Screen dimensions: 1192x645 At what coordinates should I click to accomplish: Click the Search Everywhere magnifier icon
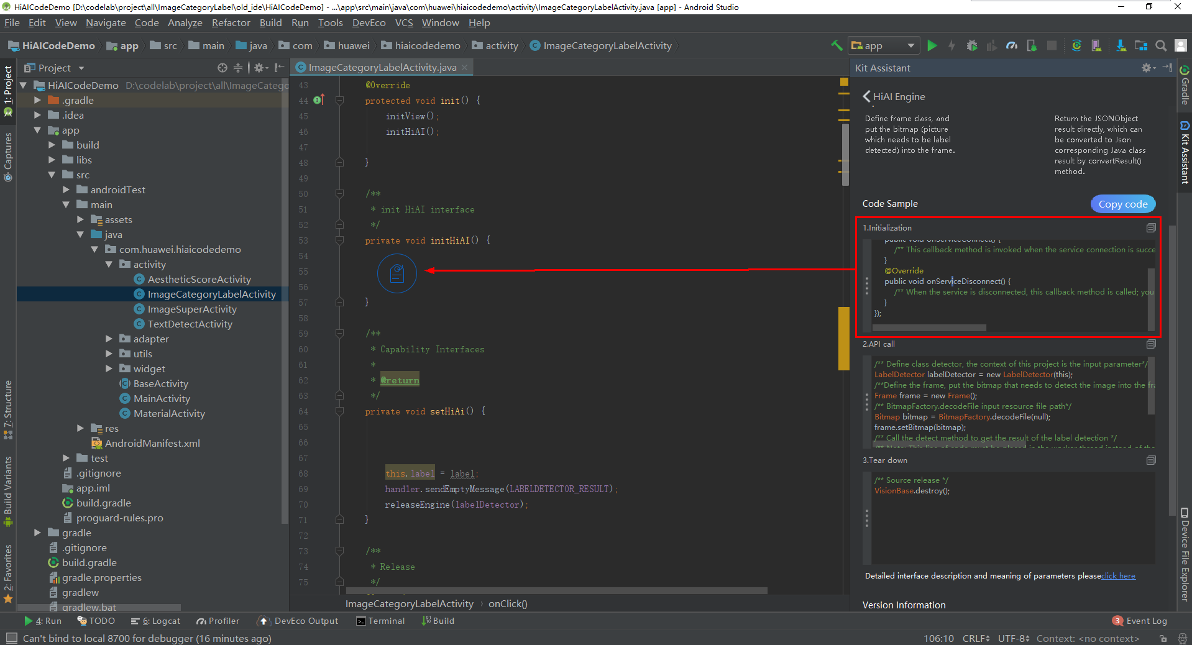(x=1160, y=45)
